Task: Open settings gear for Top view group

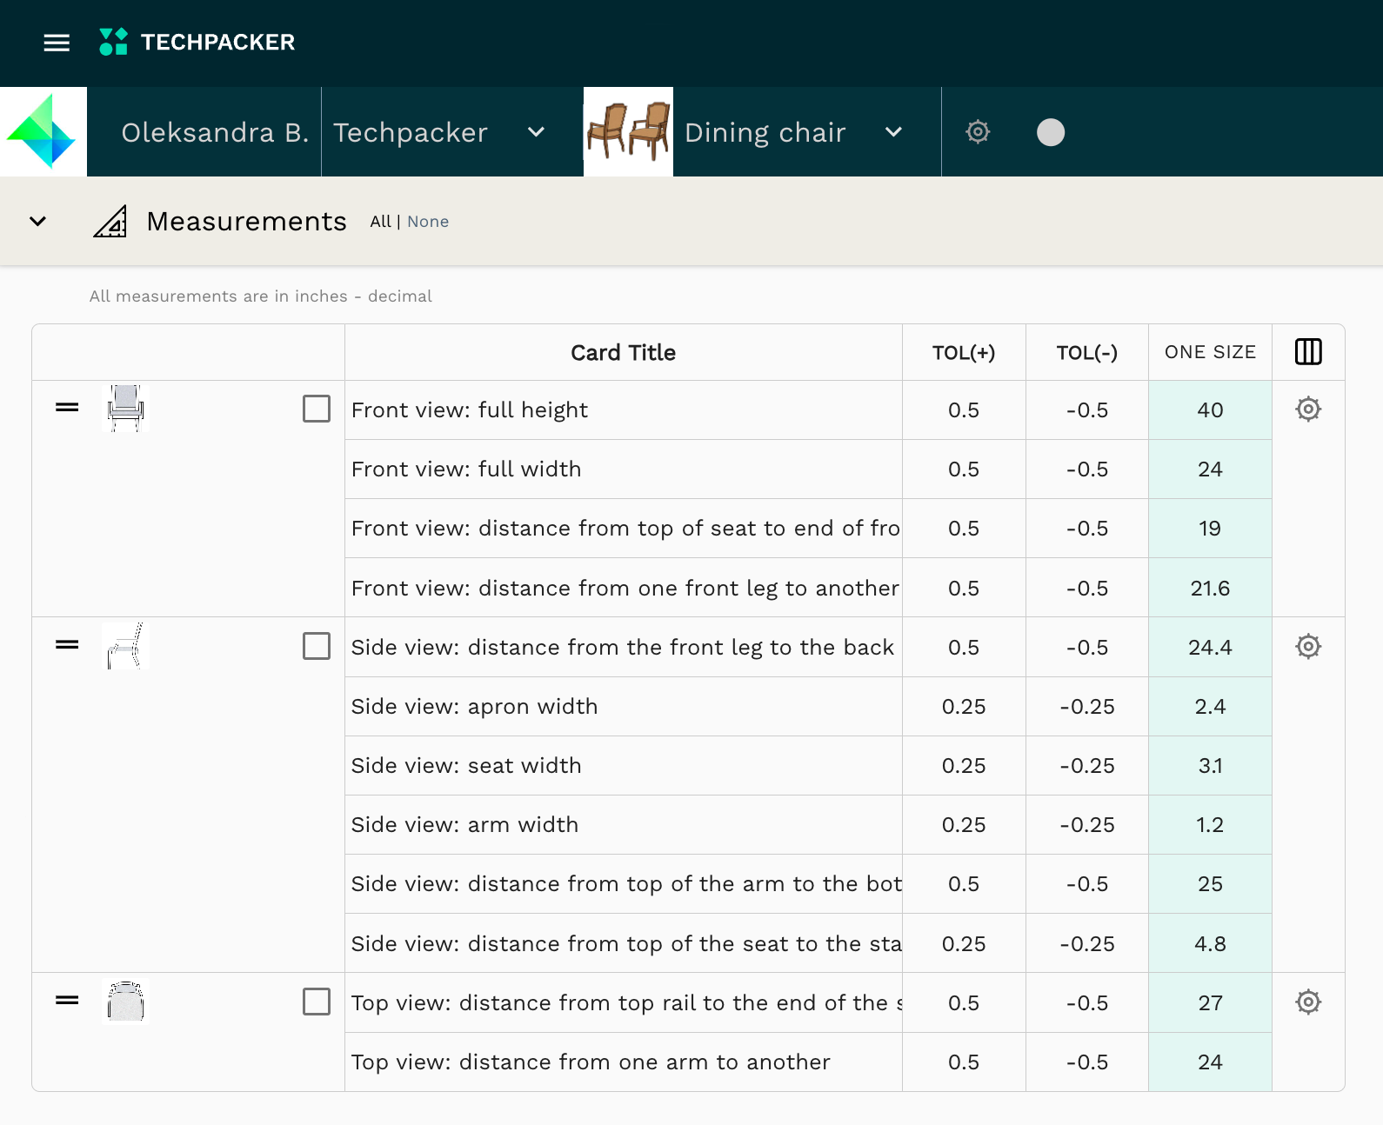Action: click(1307, 1002)
